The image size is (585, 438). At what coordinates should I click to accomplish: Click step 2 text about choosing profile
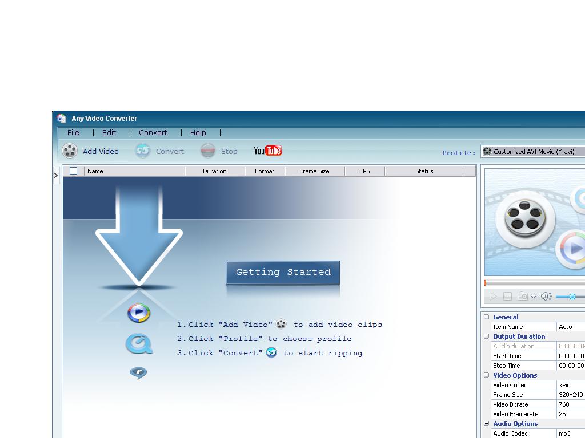[264, 339]
